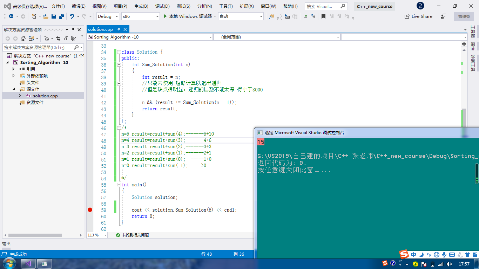Open the 生成(B) menu
The image size is (479, 269).
click(141, 6)
